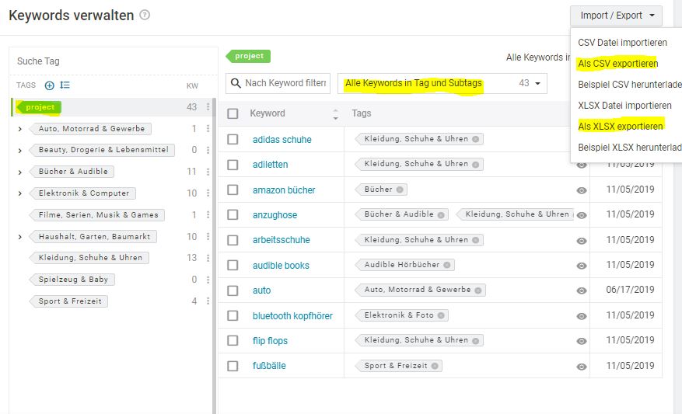Add a new tag with plus icon
This screenshot has width=682, height=414.
[x=50, y=85]
